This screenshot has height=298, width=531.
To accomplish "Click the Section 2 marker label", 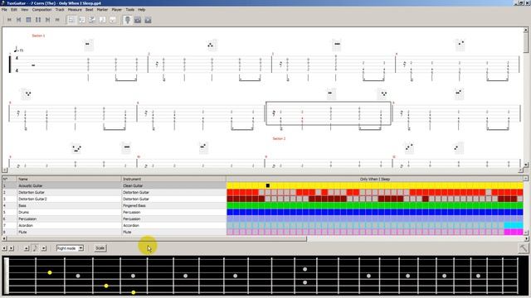I will 279,138.
